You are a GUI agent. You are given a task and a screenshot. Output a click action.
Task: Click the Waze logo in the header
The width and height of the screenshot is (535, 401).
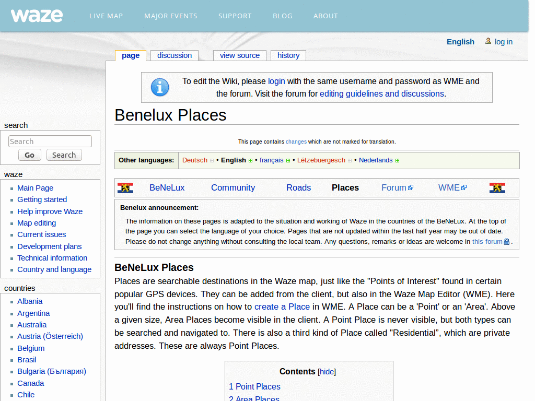(x=37, y=15)
